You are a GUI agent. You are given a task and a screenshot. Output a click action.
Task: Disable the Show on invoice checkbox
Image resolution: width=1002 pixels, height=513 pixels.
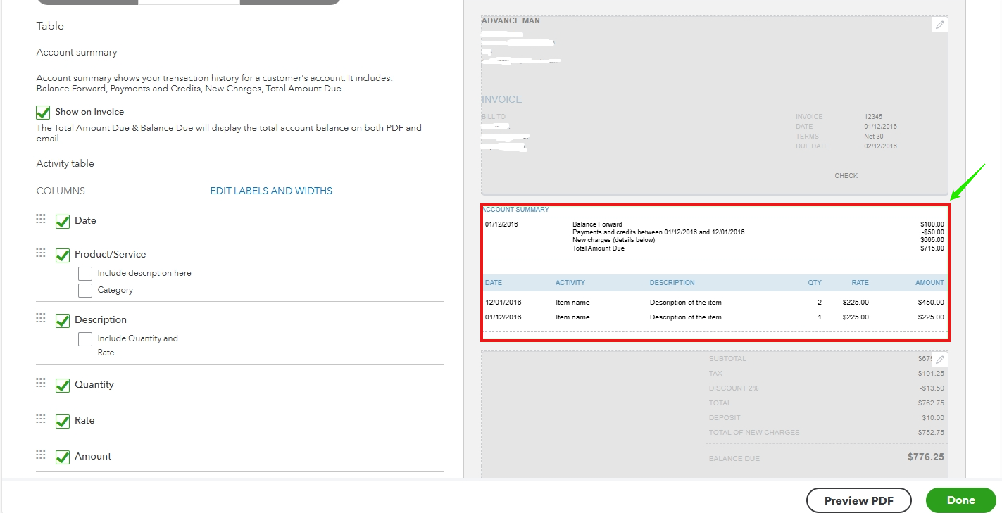[43, 112]
